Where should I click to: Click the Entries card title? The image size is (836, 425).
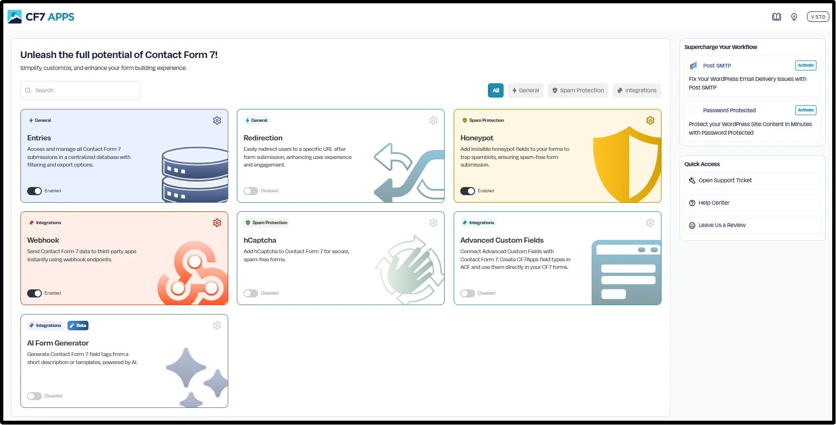tap(39, 138)
